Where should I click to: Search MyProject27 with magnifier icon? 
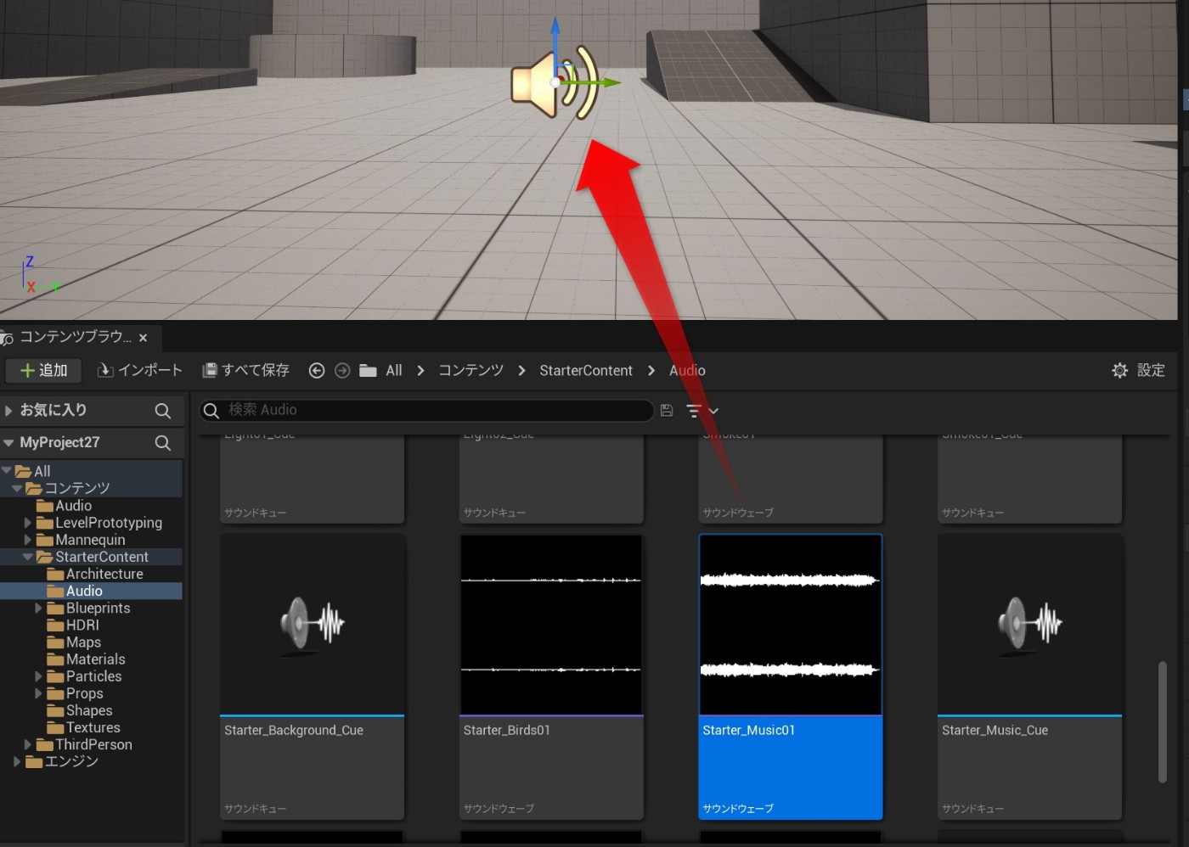163,443
